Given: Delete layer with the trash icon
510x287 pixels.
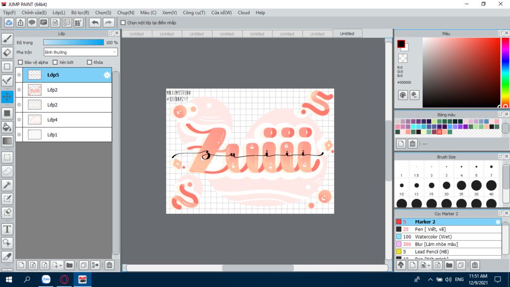Looking at the screenshot, I should point(109,265).
